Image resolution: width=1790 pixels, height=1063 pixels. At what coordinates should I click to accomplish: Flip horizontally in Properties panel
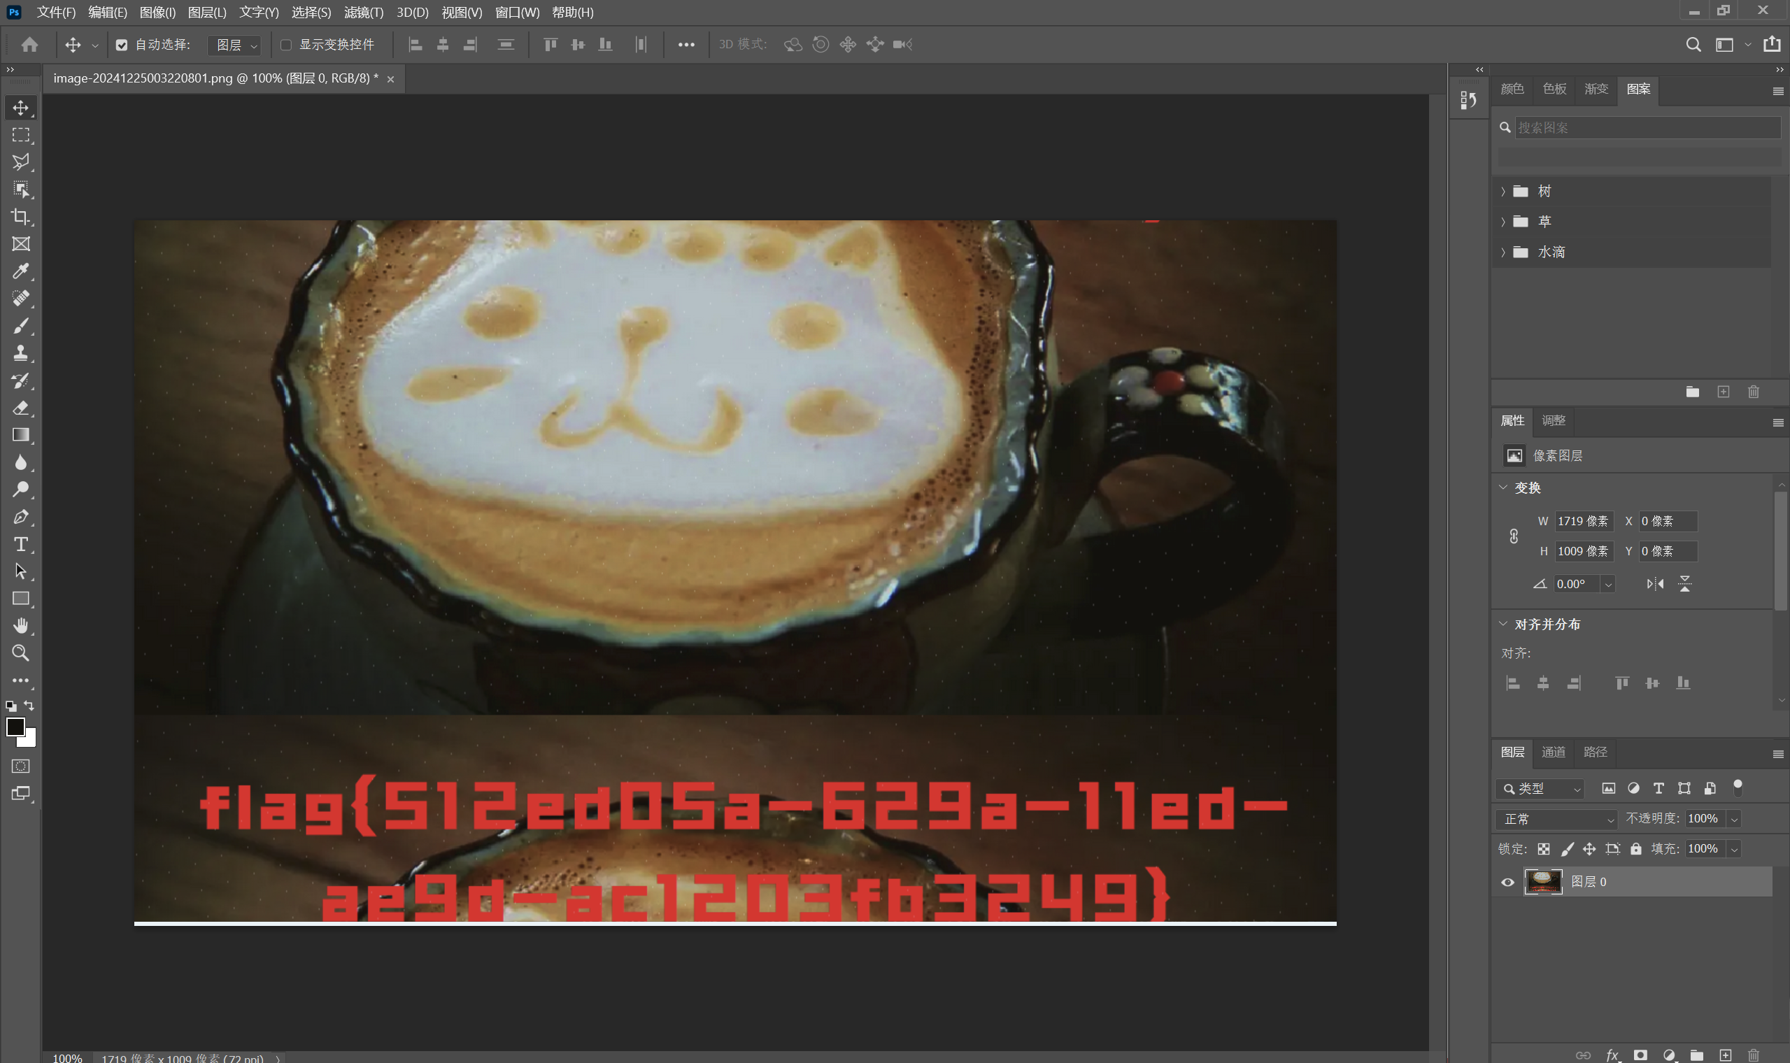[x=1654, y=584]
